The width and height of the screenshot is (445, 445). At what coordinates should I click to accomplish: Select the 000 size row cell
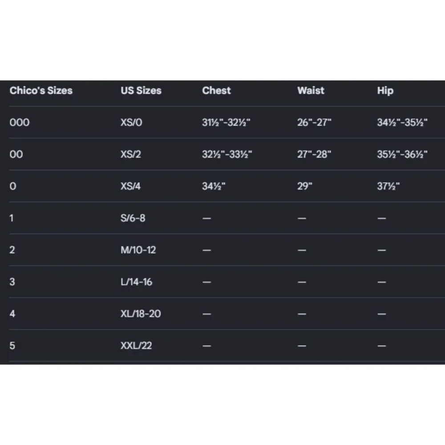(x=19, y=123)
